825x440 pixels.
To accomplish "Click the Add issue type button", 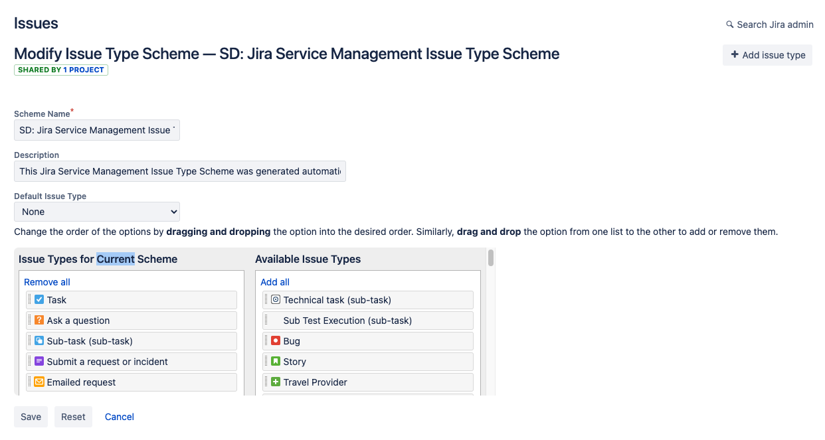I will click(767, 54).
